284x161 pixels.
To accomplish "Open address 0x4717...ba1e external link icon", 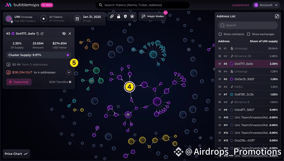I will point(42,34).
